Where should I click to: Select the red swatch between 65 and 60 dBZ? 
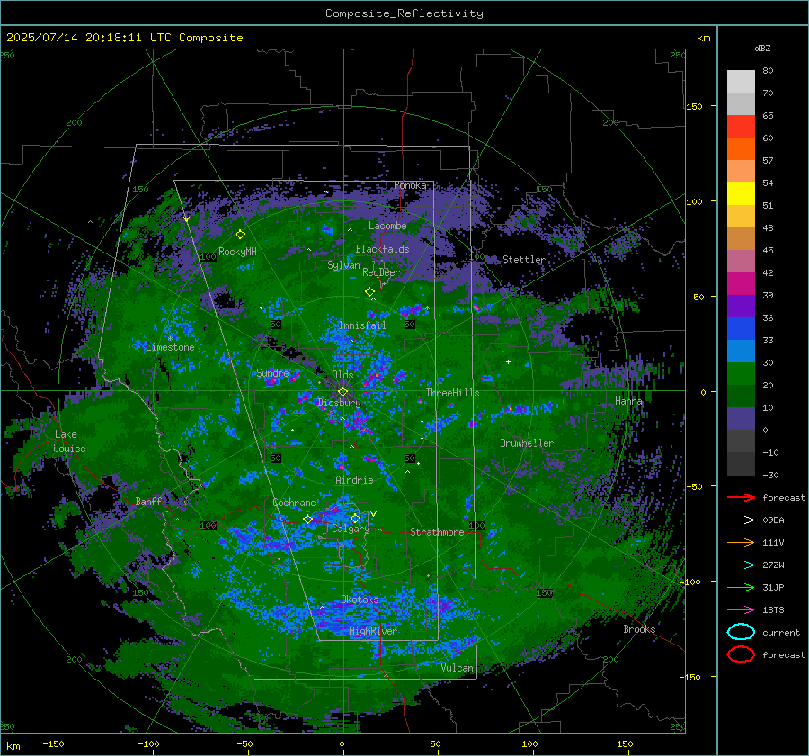pyautogui.click(x=741, y=127)
